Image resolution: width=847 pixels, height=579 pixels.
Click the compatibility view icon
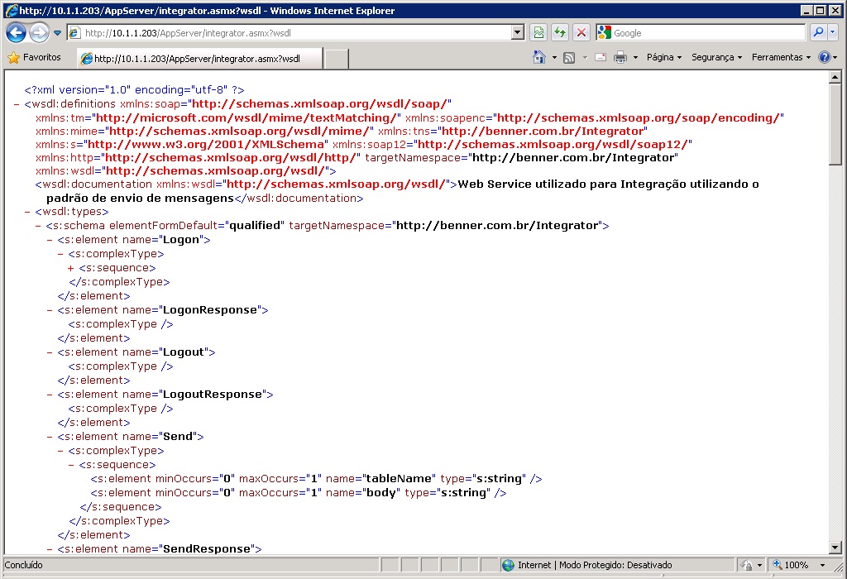538,33
